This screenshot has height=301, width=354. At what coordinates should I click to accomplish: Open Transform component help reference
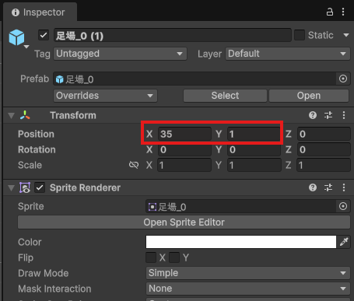point(313,115)
